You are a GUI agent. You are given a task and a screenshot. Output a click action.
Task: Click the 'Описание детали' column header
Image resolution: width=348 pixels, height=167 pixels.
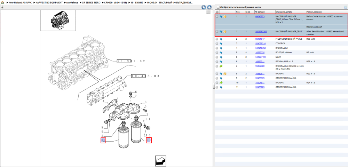284,12
